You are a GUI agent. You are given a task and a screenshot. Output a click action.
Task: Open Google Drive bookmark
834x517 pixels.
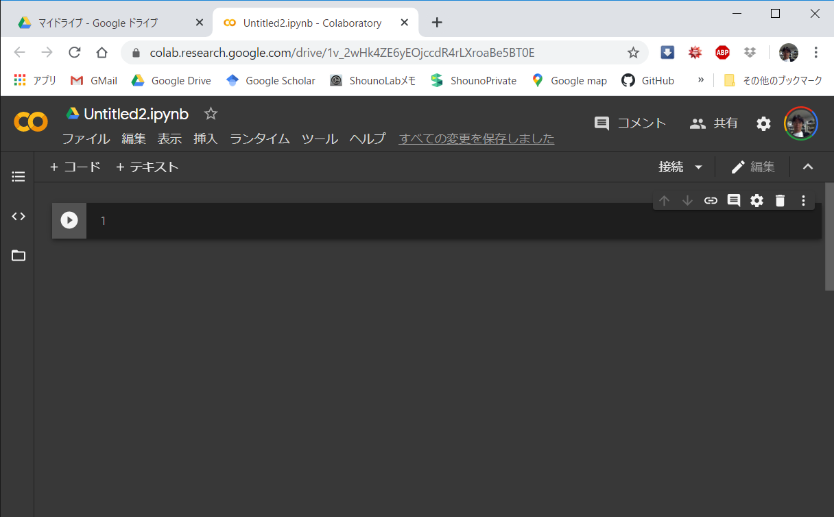click(x=171, y=80)
